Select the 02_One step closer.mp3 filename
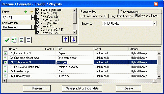The image size is (164, 94). [x=24, y=58]
